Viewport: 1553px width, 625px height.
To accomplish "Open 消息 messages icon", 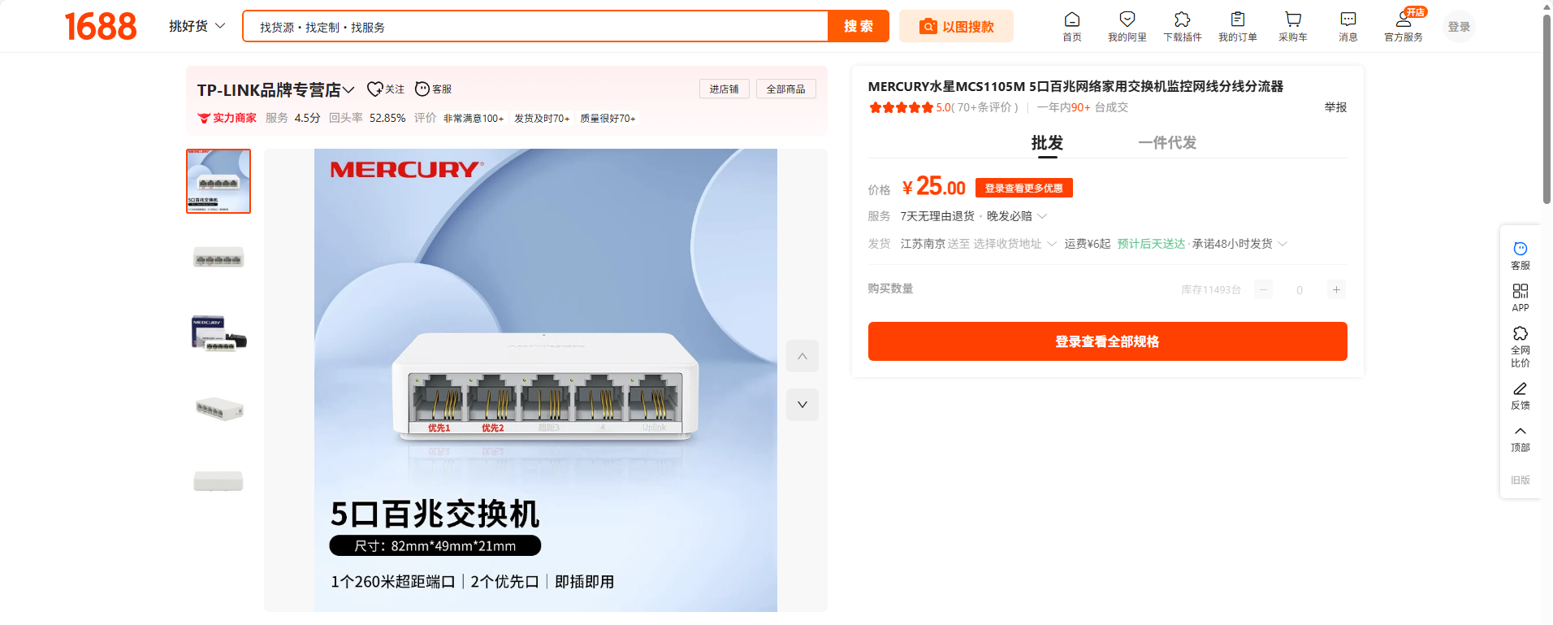I will coord(1348,26).
